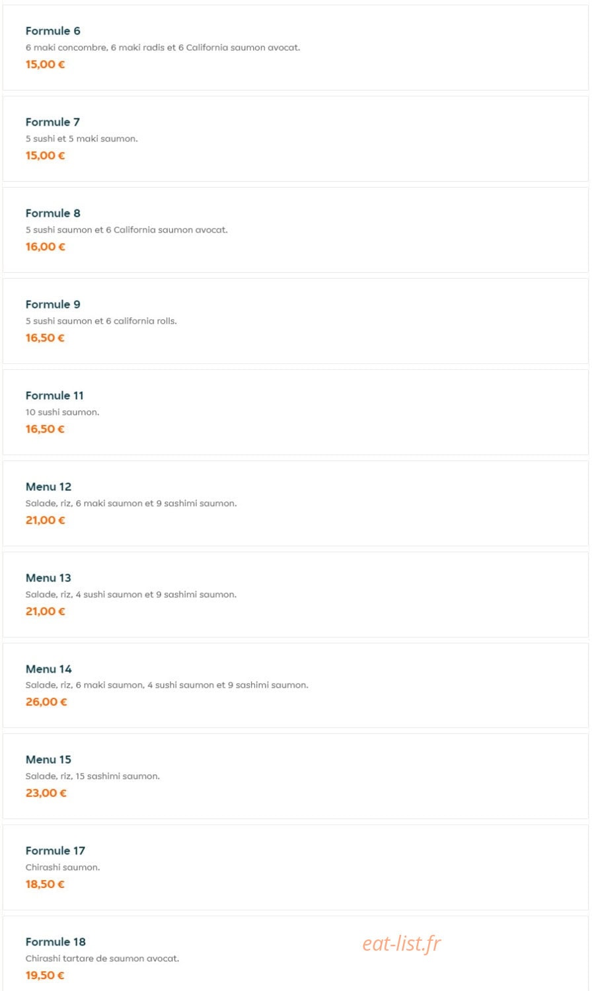Click the Menu 13 heading
Screen dimensions: 592x991
[48, 578]
